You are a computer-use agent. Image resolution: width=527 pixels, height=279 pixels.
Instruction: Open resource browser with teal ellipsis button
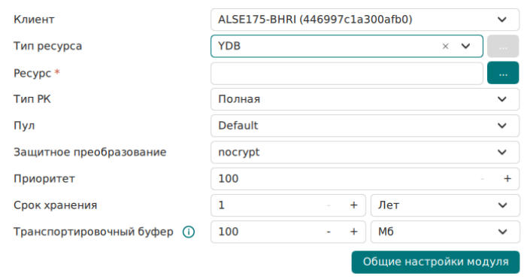tap(503, 73)
